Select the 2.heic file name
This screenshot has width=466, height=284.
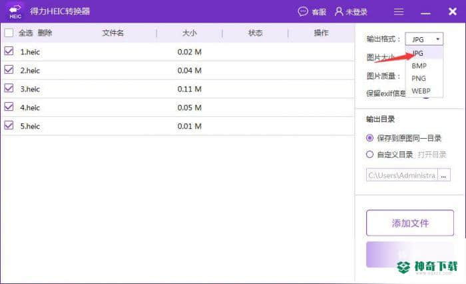tap(30, 70)
